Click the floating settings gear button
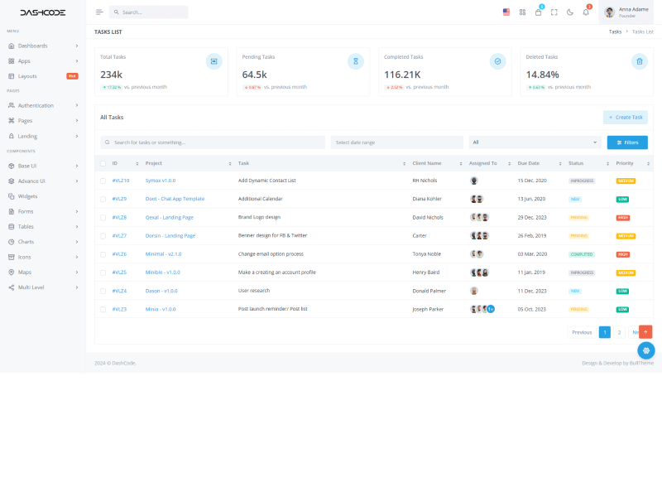Screen dimensions: 662x497 point(646,350)
